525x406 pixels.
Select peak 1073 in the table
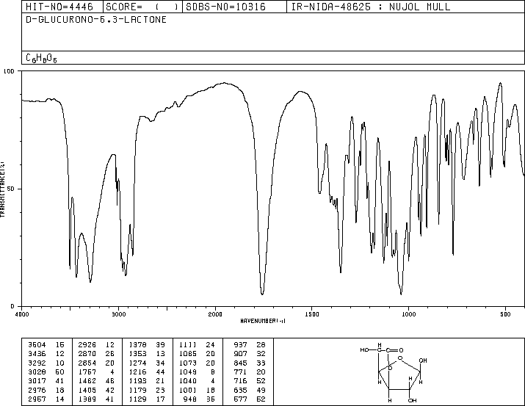(188, 363)
